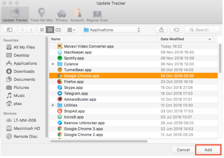The image size is (224, 158).
Task: Click the Date Modified sort arrow
Action: coord(210,39)
